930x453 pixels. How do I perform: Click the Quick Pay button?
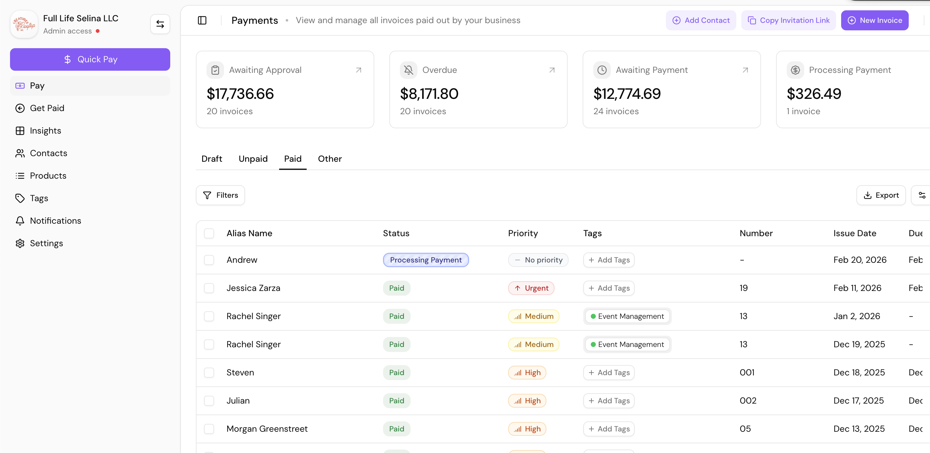(90, 59)
